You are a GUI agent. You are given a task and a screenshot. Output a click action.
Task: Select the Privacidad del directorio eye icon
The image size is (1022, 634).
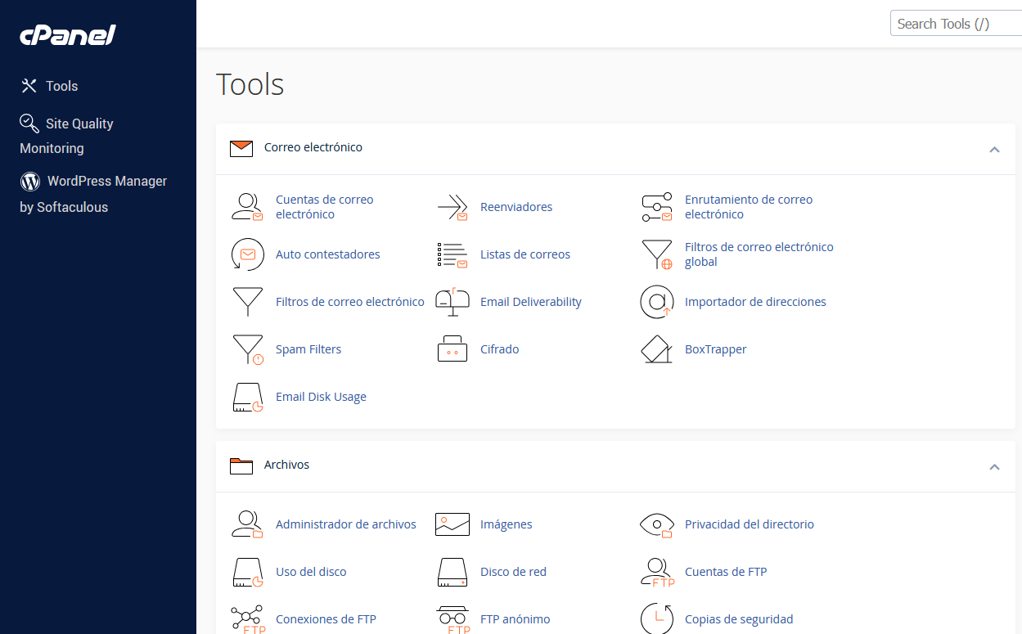(x=656, y=524)
